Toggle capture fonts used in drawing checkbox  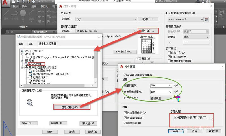pyautogui.click(x=175, y=117)
